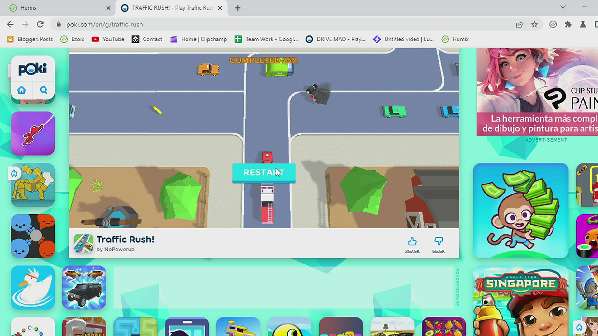Open Untitled video bookmark
The height and width of the screenshot is (336, 598).
404,39
